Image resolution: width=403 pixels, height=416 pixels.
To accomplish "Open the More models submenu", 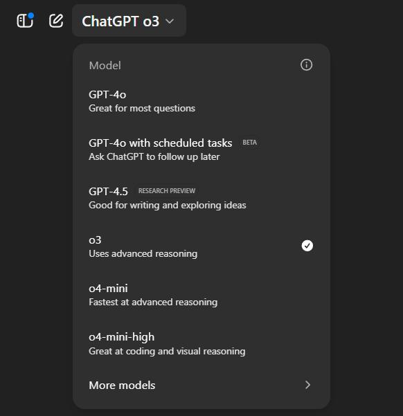I will (201, 386).
